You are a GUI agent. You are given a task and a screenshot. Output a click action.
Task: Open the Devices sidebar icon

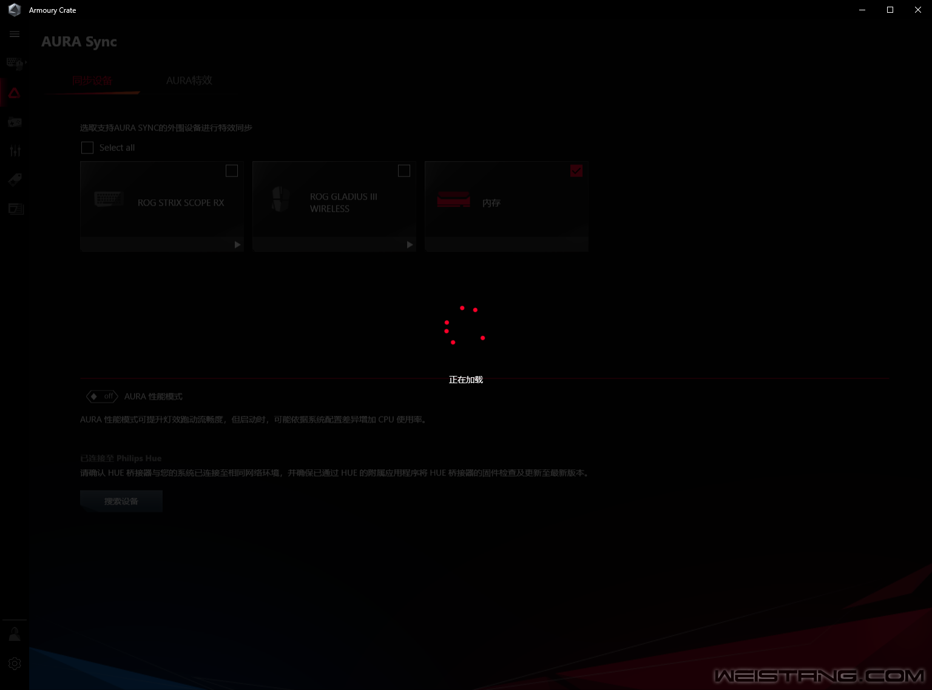coord(15,64)
